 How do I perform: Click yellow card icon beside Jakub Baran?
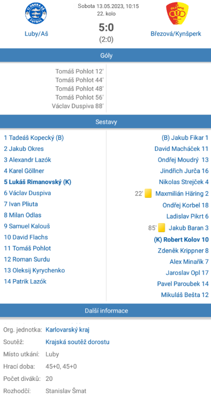pos(162,228)
